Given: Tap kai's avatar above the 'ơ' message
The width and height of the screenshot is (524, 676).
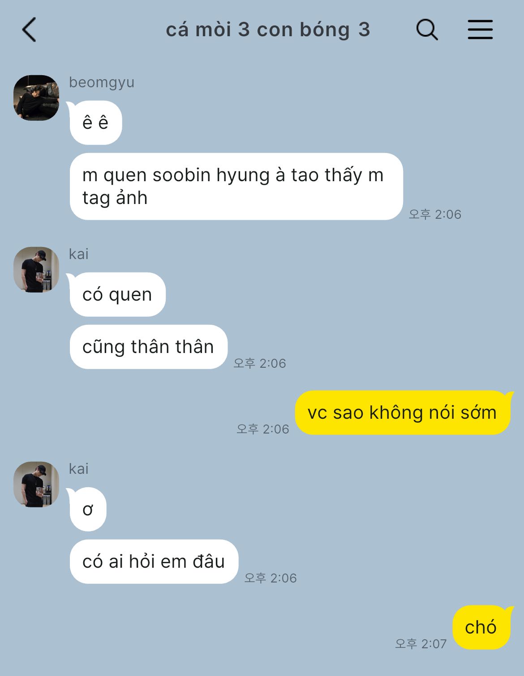Looking at the screenshot, I should click(36, 484).
